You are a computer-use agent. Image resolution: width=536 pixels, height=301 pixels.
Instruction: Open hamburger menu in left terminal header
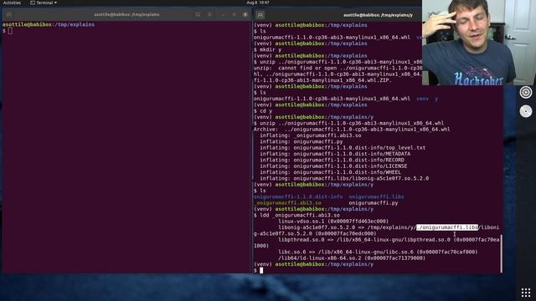click(x=210, y=15)
